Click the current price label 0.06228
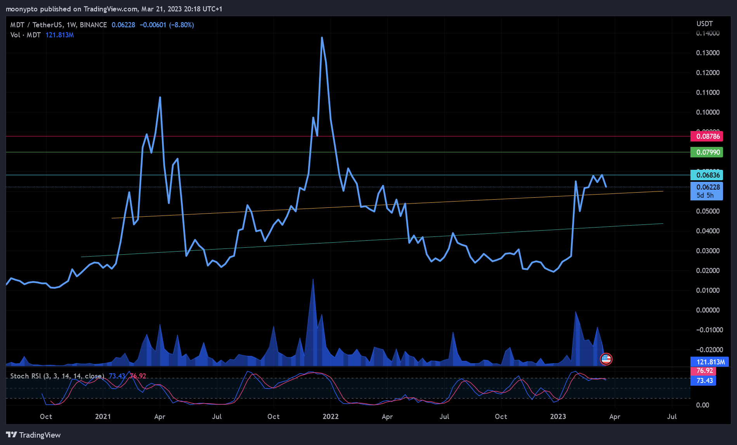The height and width of the screenshot is (445, 737). pos(708,187)
